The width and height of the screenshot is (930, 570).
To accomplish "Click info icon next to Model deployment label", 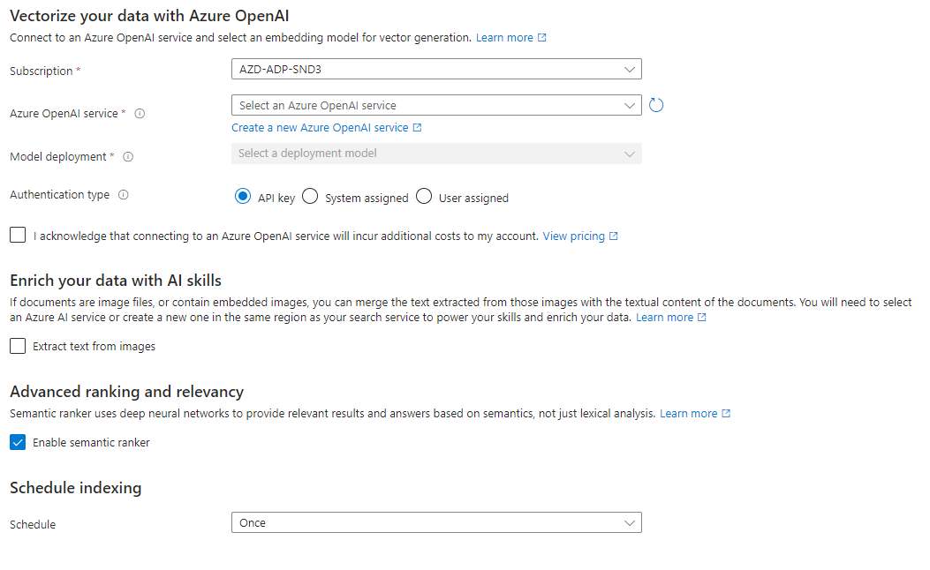I will click(128, 157).
